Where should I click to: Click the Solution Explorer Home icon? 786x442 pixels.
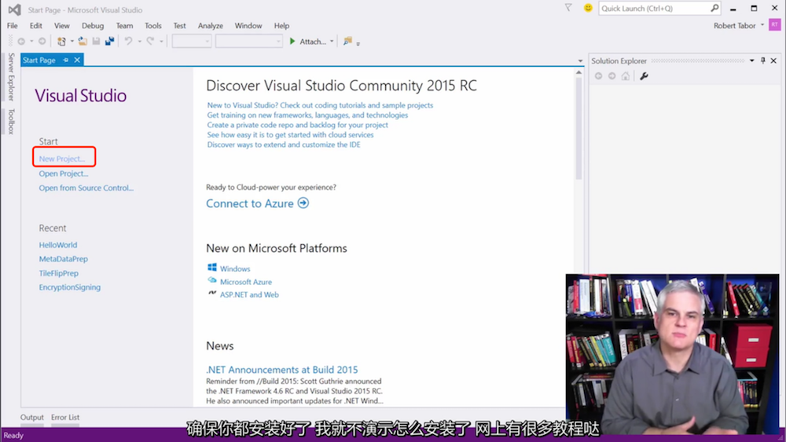click(626, 76)
